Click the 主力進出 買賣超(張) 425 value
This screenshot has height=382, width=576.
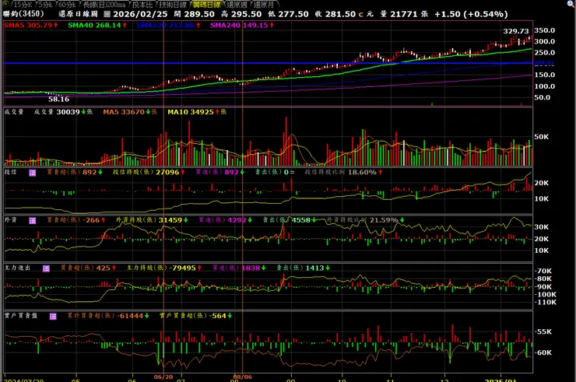pyautogui.click(x=89, y=268)
